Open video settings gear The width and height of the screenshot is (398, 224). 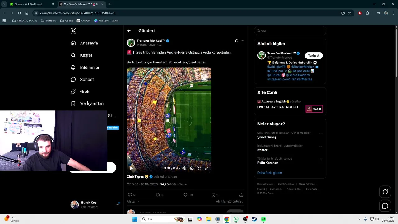(192, 168)
